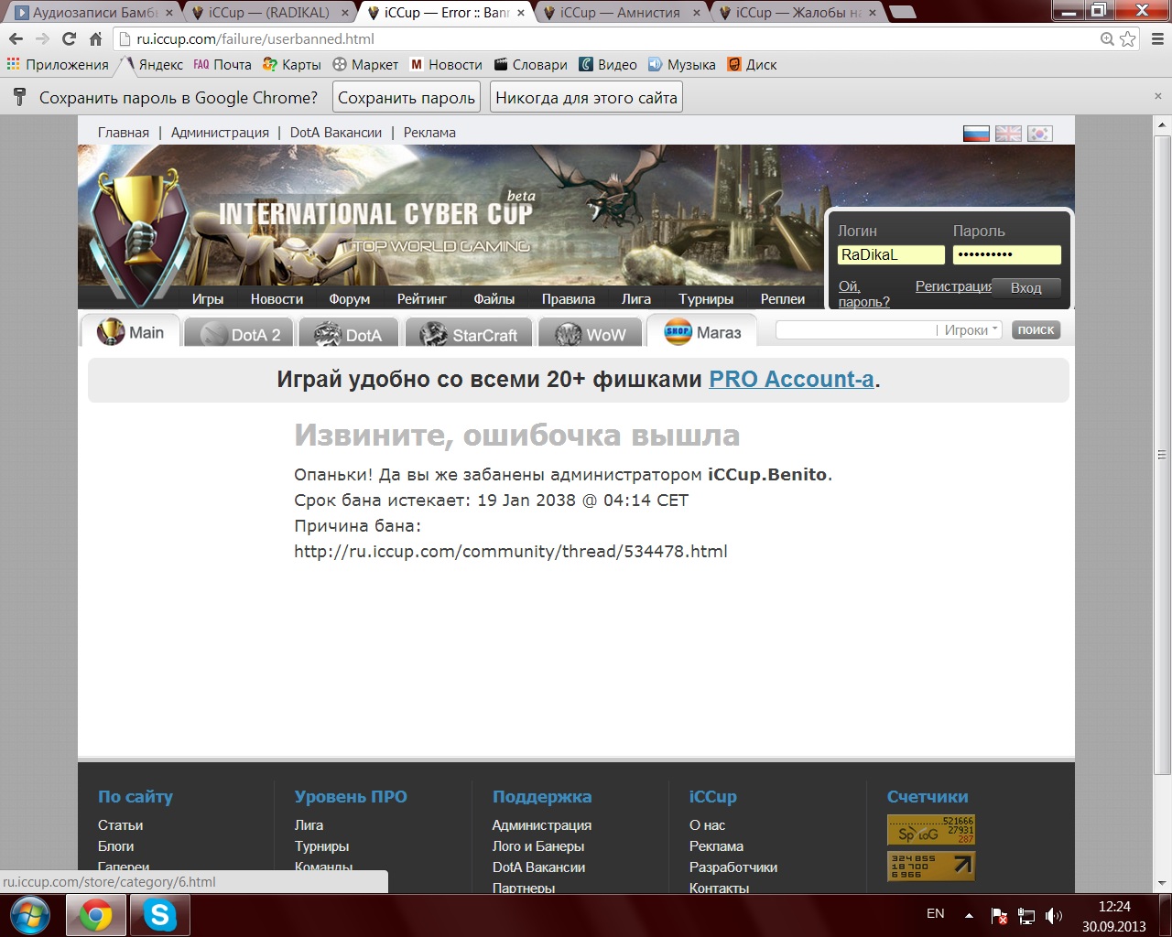Open Skype from the taskbar
1172x937 pixels.
[x=159, y=915]
